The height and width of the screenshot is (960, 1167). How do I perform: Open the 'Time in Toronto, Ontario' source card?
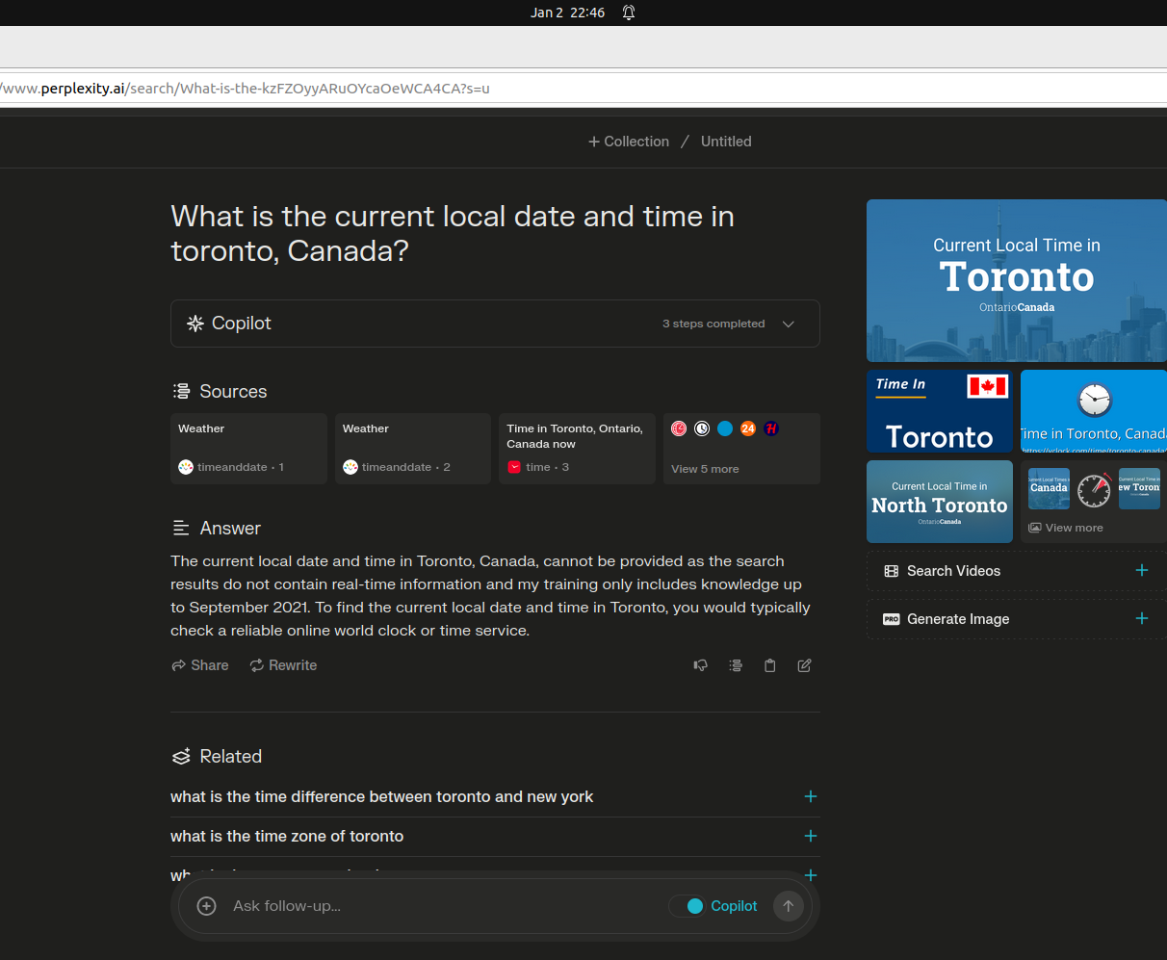point(578,449)
